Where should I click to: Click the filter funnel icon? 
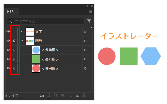[x=89, y=21]
